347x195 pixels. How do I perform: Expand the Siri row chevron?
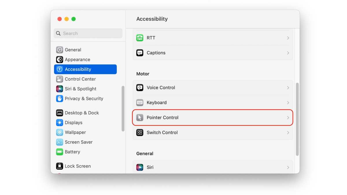pos(288,168)
